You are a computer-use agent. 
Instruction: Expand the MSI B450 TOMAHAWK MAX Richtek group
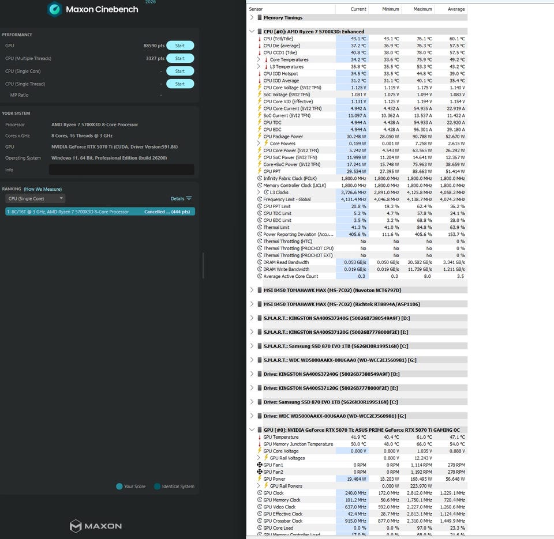click(x=252, y=304)
